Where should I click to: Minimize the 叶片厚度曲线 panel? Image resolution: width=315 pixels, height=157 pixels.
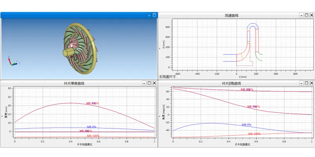(144, 83)
